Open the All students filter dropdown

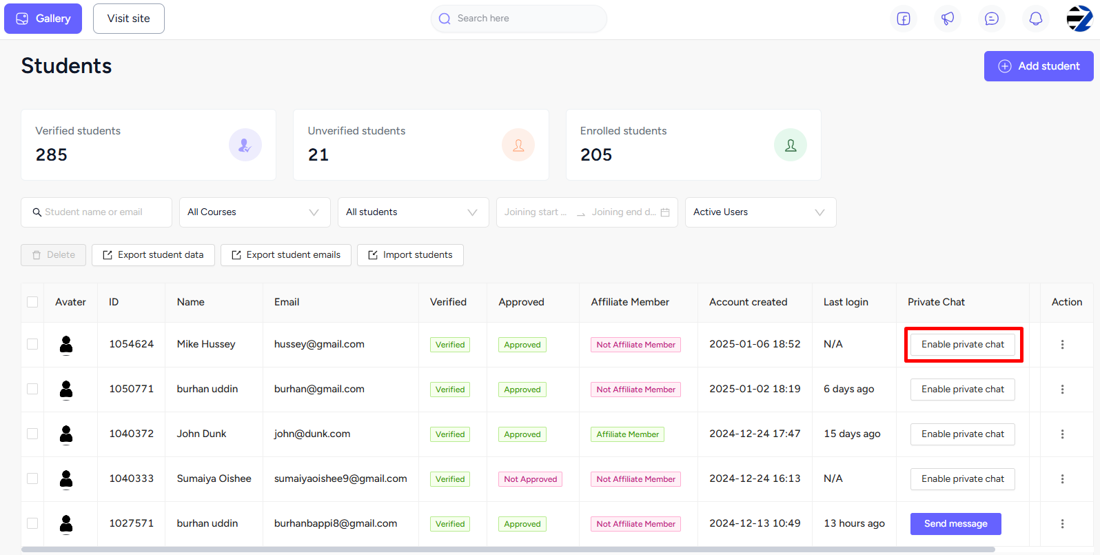click(413, 212)
